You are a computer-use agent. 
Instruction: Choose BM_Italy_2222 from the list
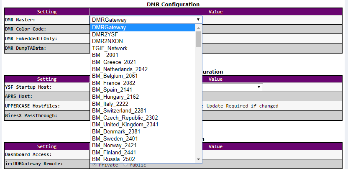click(143, 104)
